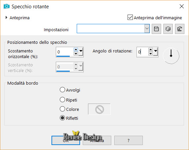Open horizontal offset slider dropdown arrow
Screen dimensions: 189x150
coord(81,51)
